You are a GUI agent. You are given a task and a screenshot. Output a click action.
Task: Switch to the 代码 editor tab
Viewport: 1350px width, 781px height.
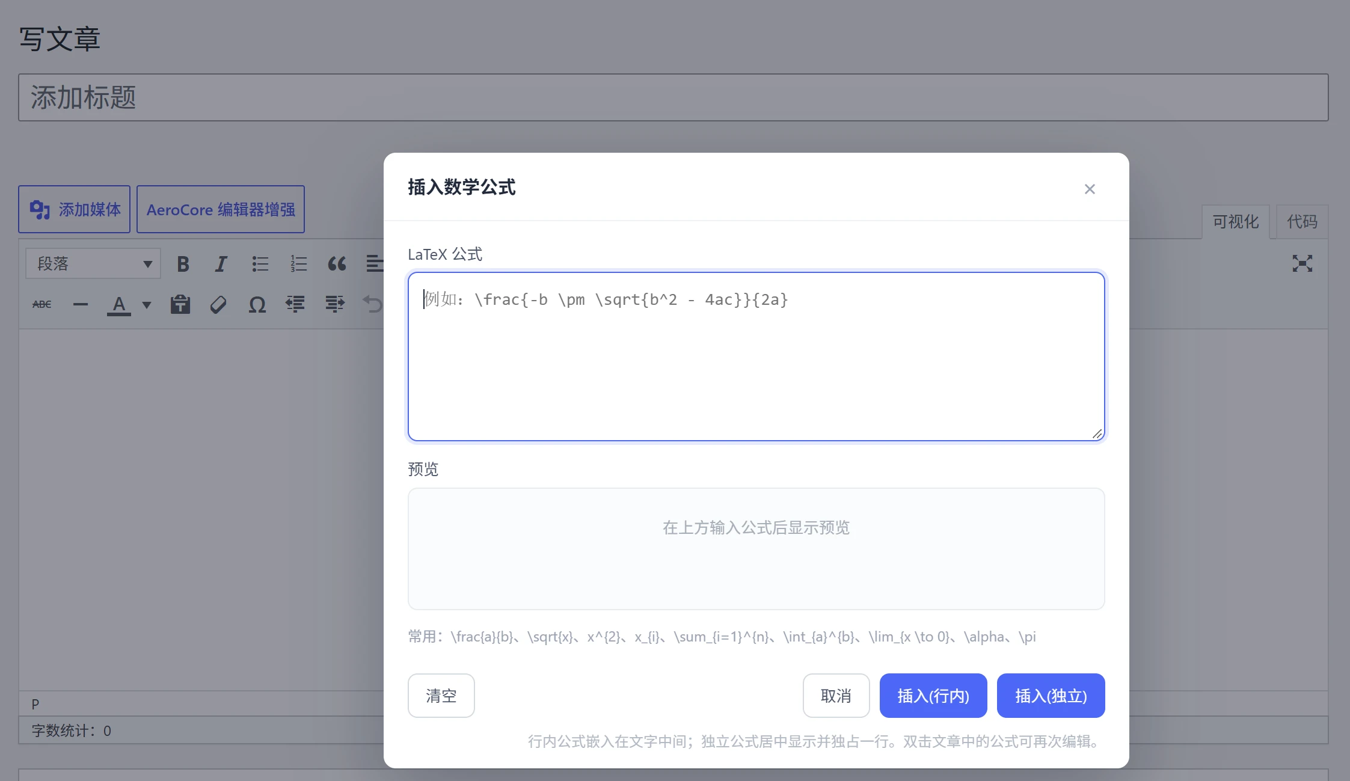(x=1302, y=222)
